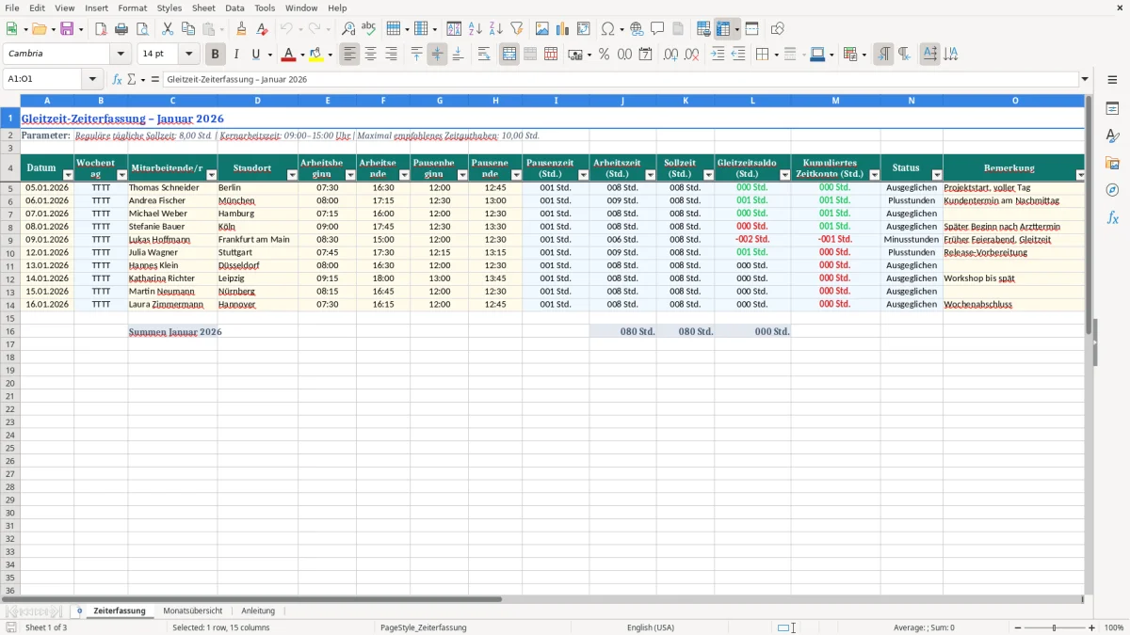Viewport: 1130px width, 635px height.
Task: Open Find and Replace icon
Action: click(x=348, y=29)
